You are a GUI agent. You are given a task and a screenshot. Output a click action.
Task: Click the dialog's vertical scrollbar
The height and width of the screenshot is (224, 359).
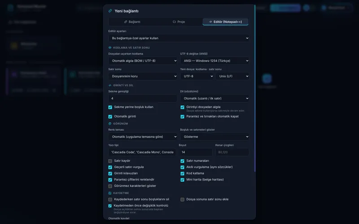pos(254,88)
